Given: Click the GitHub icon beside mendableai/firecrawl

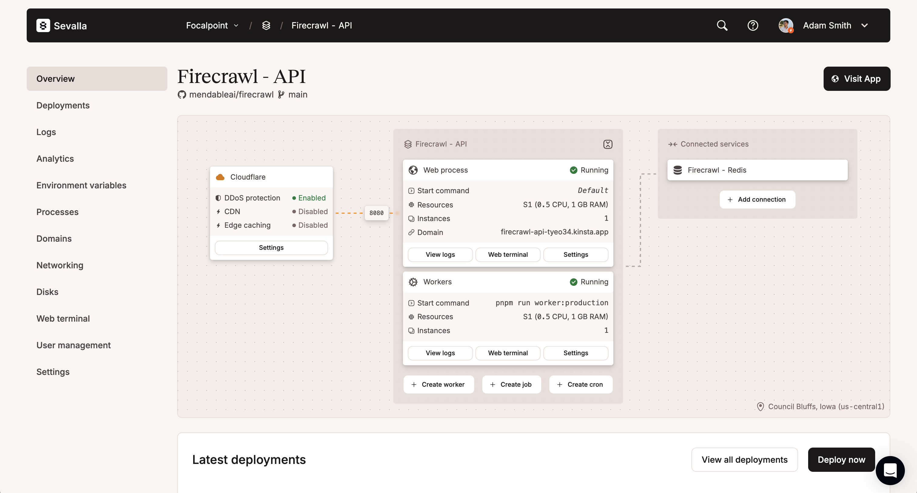Looking at the screenshot, I should pyautogui.click(x=182, y=95).
